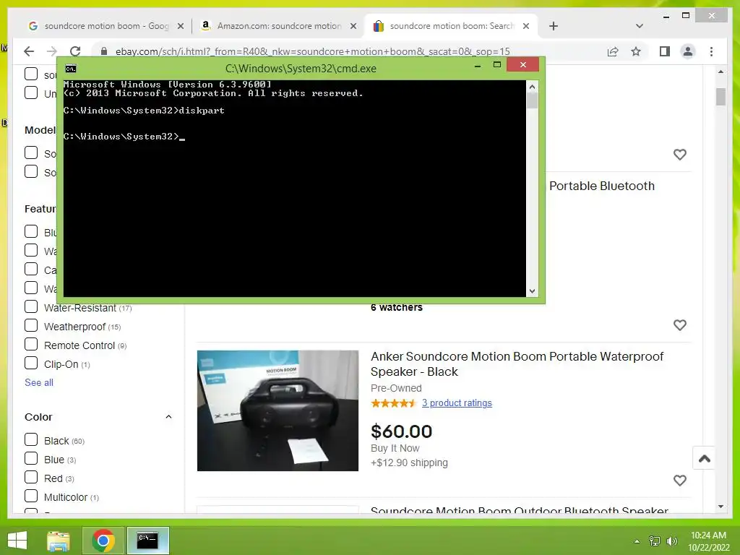Select Command Prompt taskbar icon
The width and height of the screenshot is (740, 555).
pos(147,541)
